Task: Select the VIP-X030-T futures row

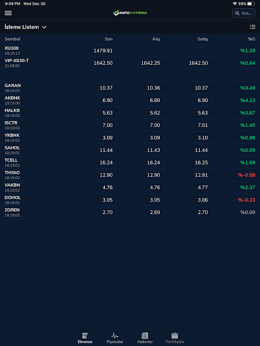Action: pos(130,63)
